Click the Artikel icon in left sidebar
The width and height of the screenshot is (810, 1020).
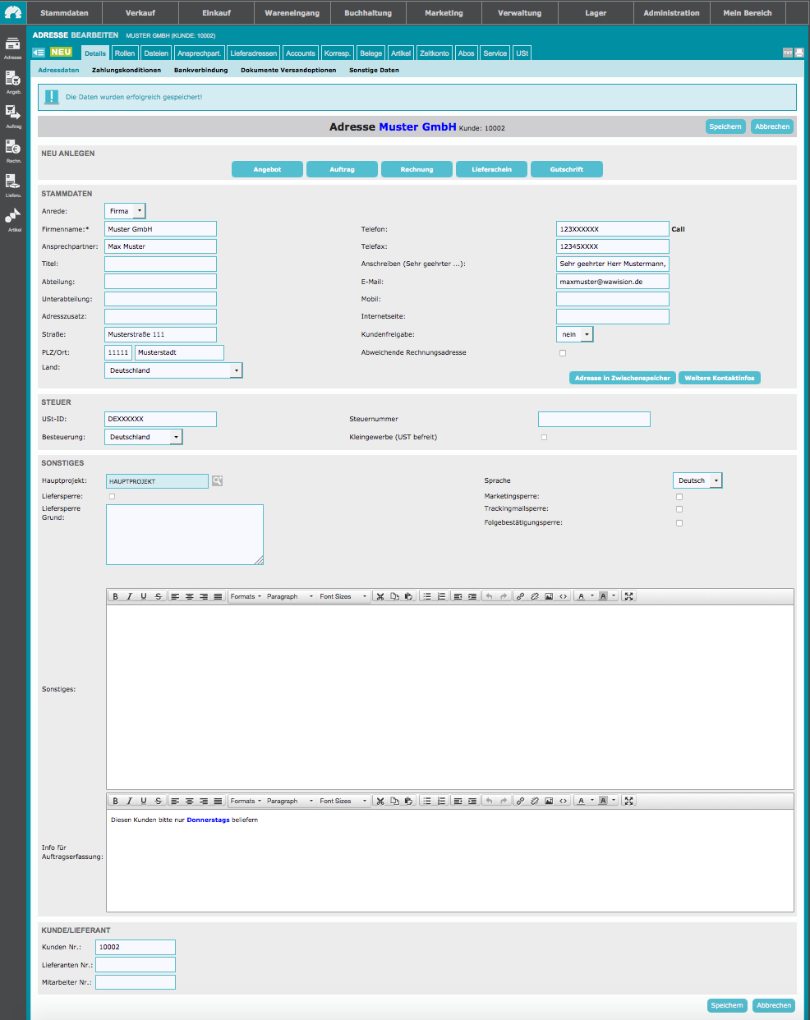coord(13,218)
